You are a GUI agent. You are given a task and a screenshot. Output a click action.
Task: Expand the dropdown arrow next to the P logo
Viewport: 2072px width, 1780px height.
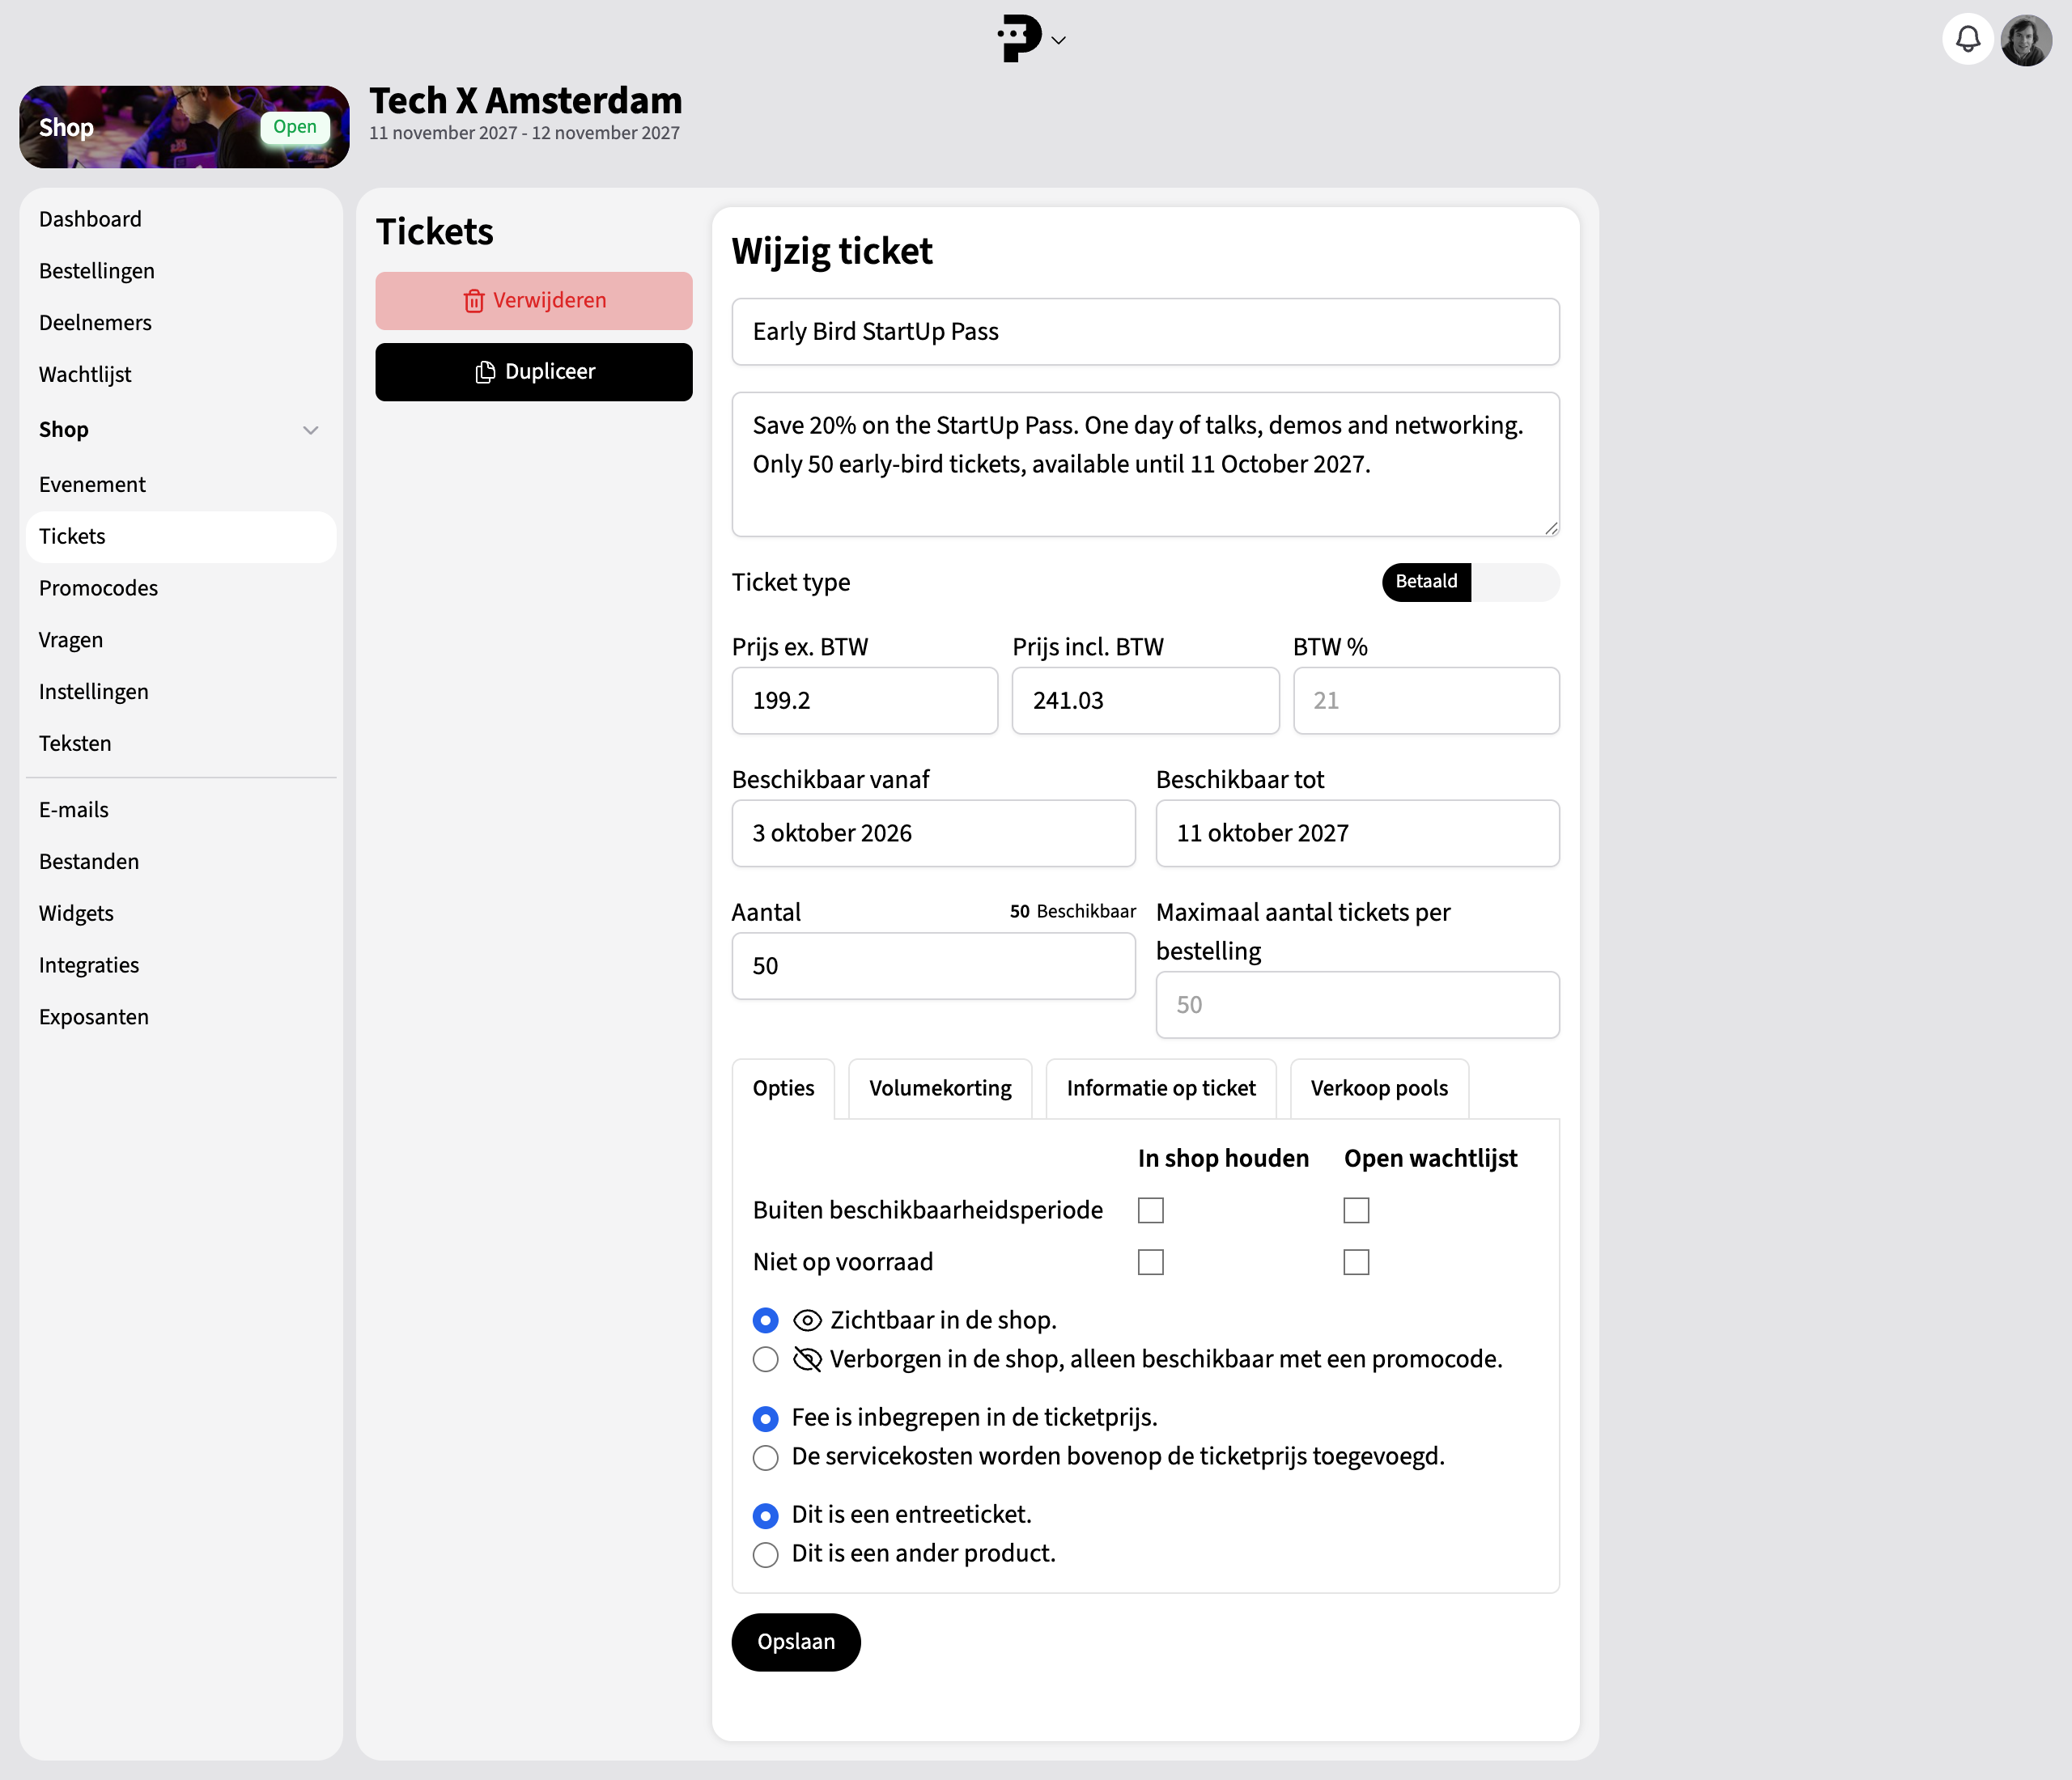(1058, 40)
